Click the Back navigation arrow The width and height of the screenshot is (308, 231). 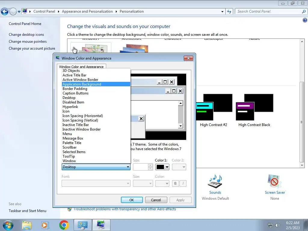(5, 12)
